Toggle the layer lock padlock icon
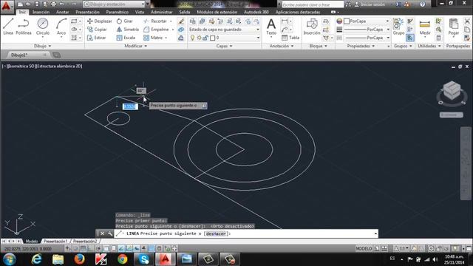Screen dimensions: 473x266 (x=205, y=38)
